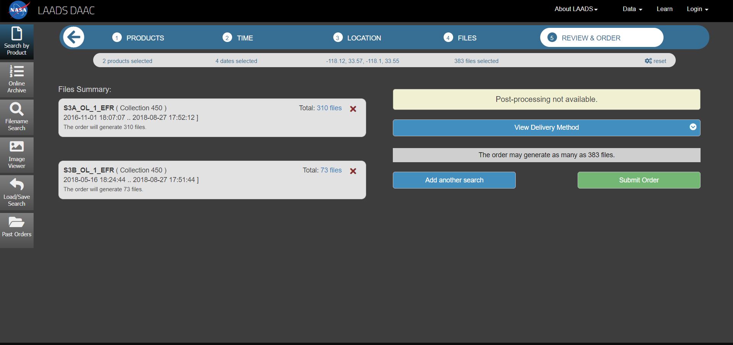View Past Orders
Viewport: 733px width, 345px height.
(x=17, y=231)
